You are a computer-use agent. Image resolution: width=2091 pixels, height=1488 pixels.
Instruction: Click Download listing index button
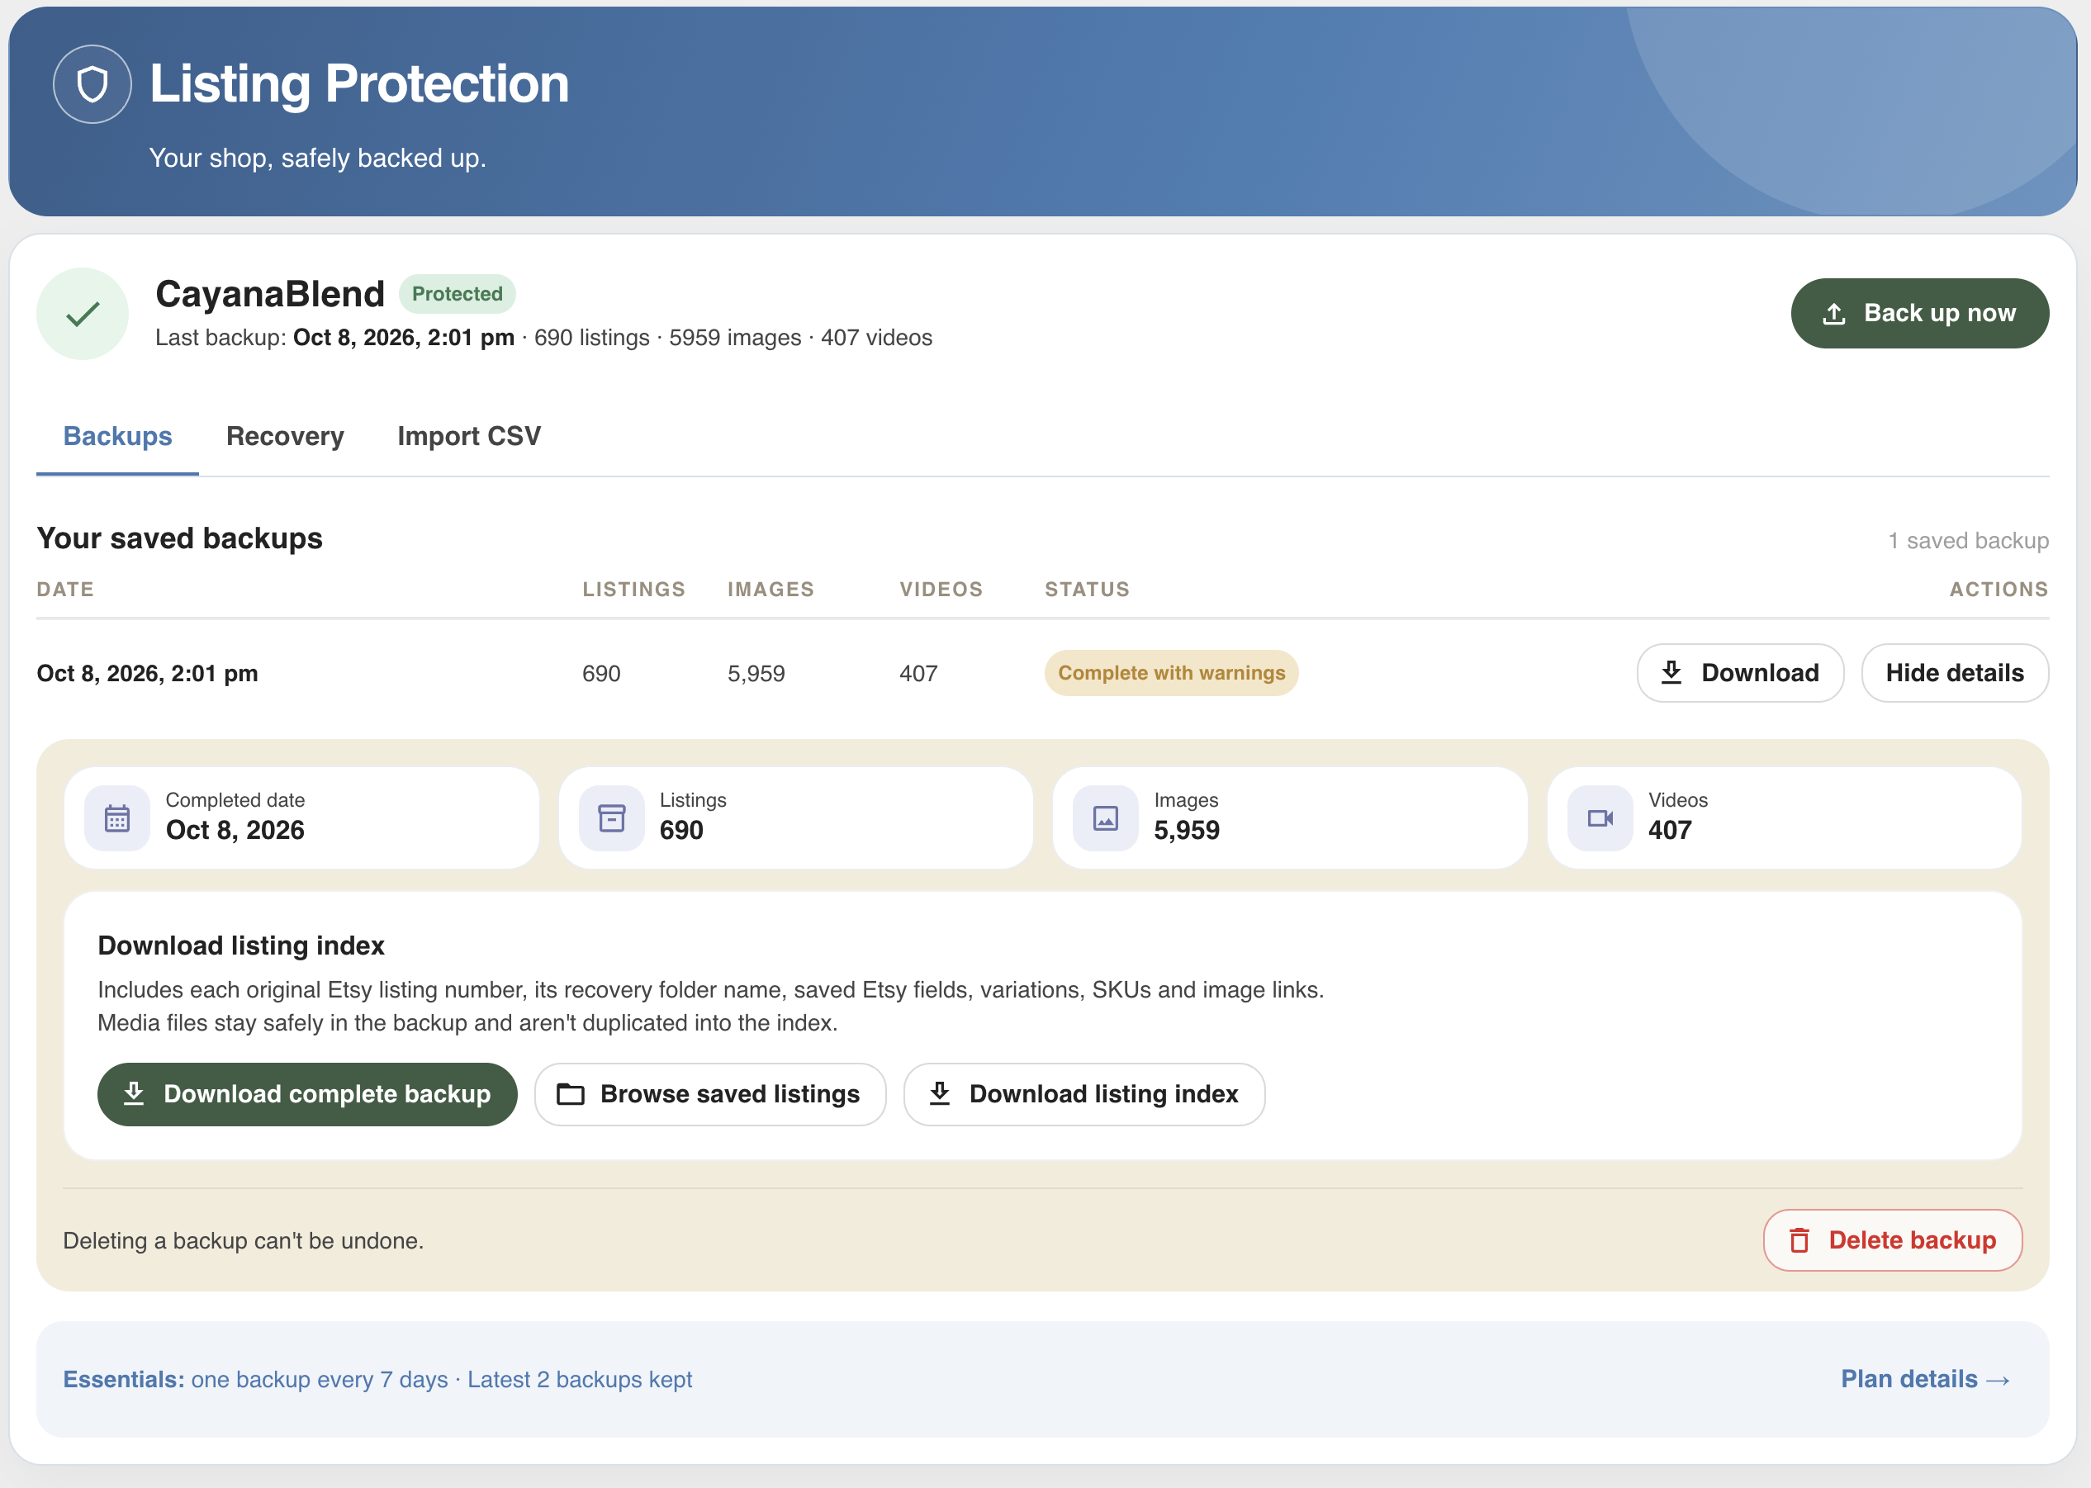pyautogui.click(x=1084, y=1094)
